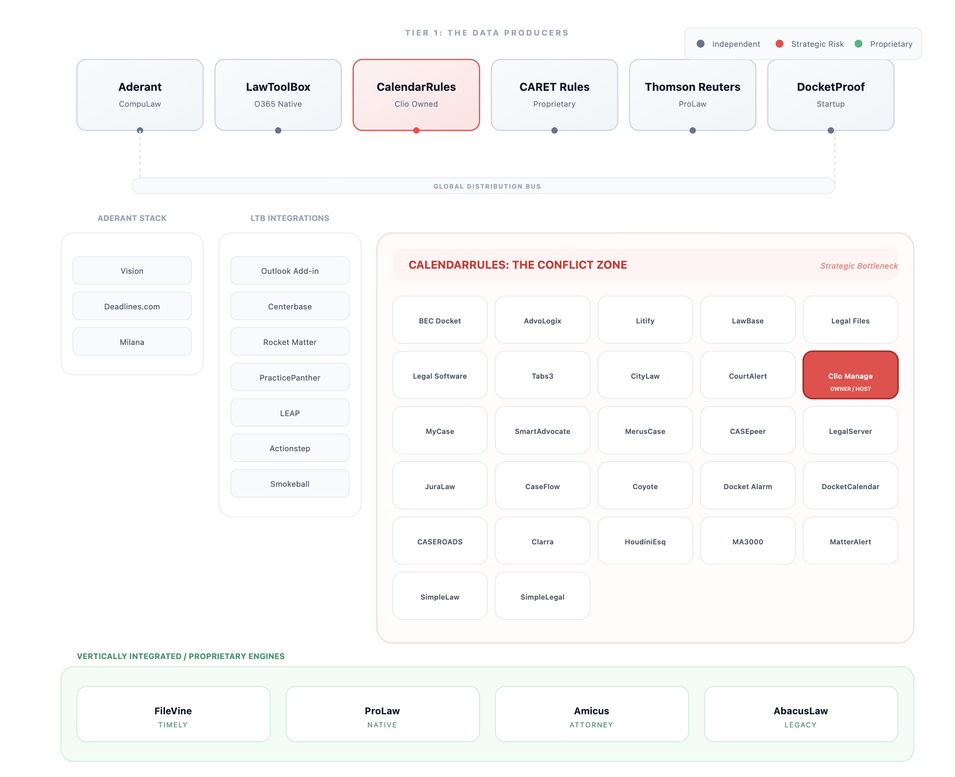
Task: Click the Strategic Bottleneck label
Action: coord(858,265)
